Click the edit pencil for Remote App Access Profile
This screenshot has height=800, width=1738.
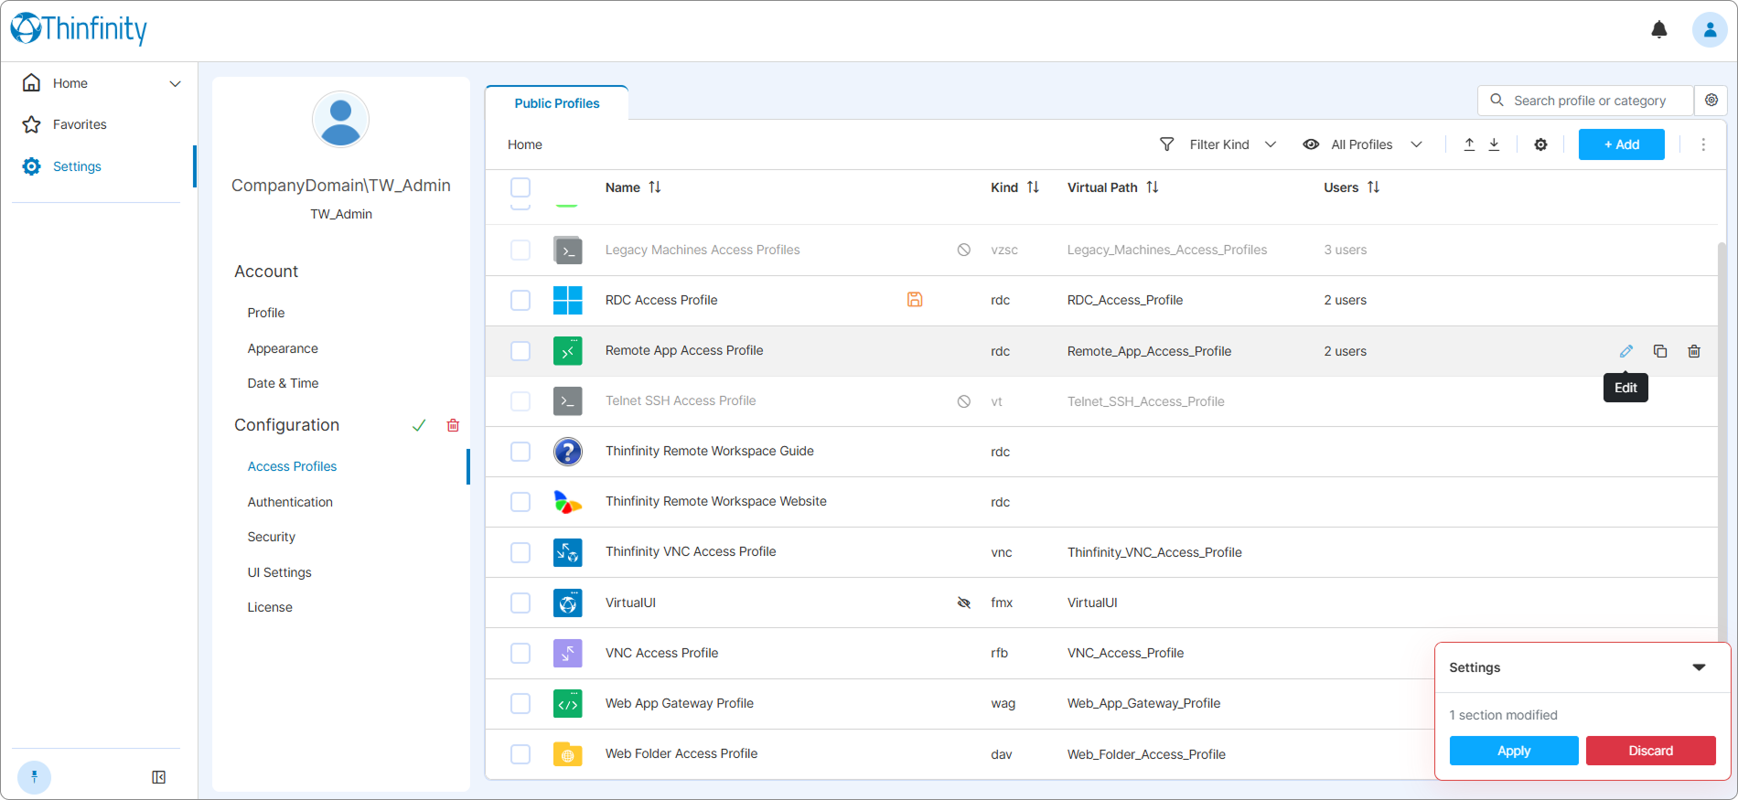(1625, 351)
